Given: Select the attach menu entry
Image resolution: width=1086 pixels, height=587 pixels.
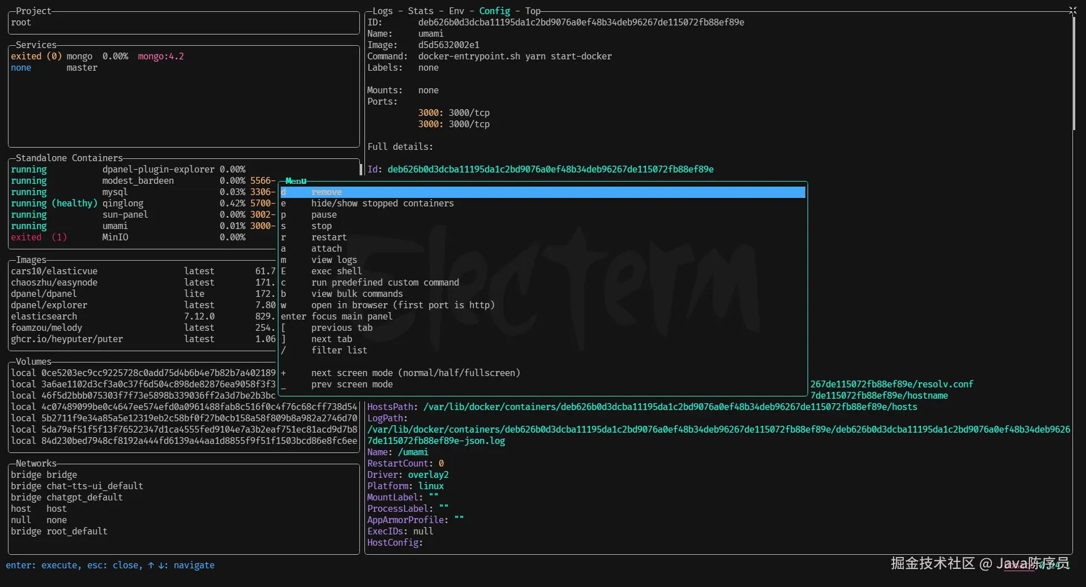Looking at the screenshot, I should pyautogui.click(x=327, y=249).
